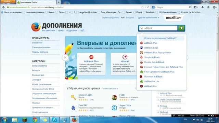
Task: Open Посмотреть все link
Action: click(x=110, y=88)
